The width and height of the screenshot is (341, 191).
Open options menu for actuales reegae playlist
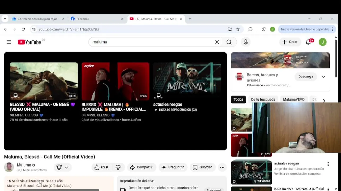click(x=328, y=164)
